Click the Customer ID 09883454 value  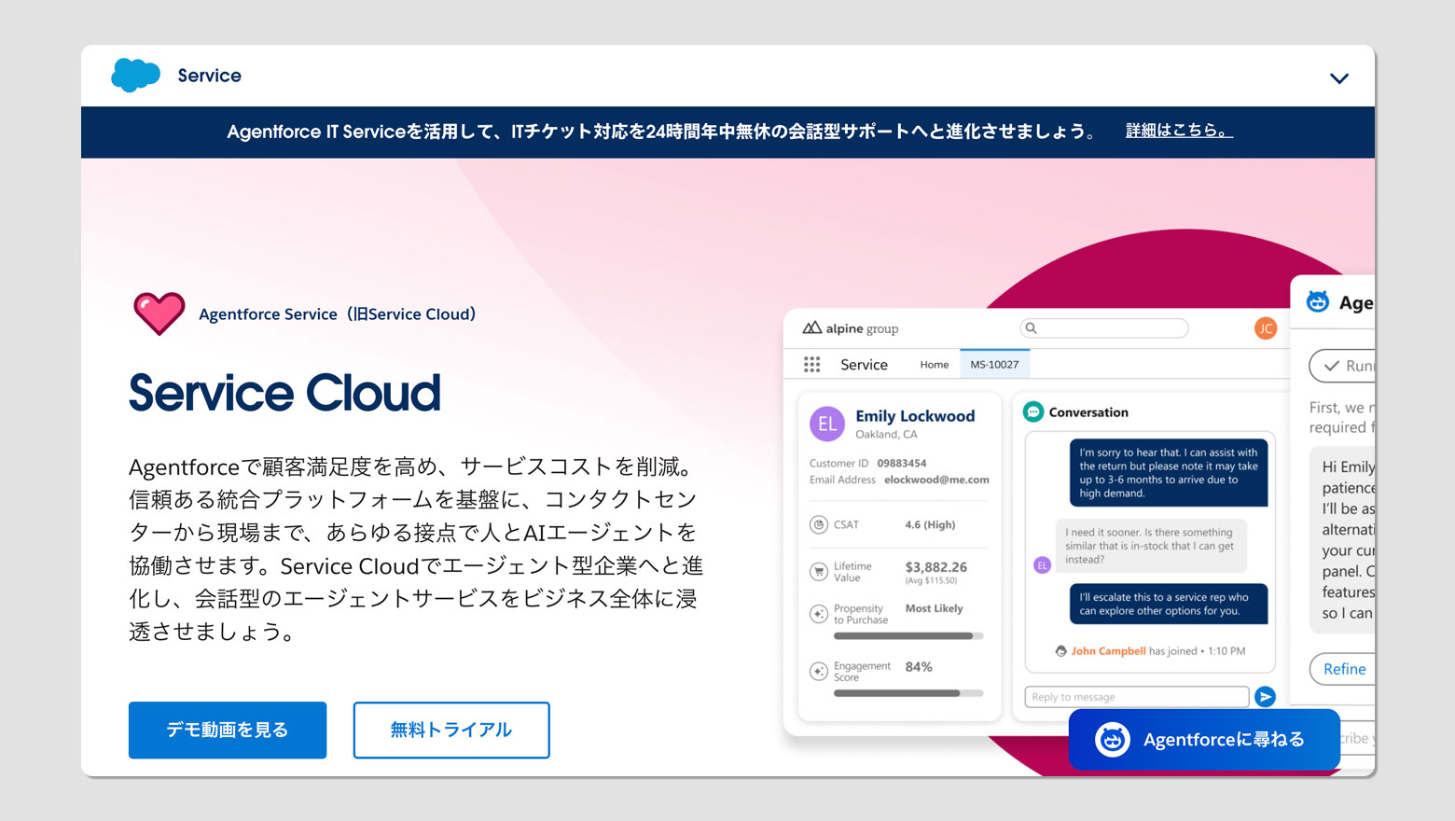click(x=901, y=463)
